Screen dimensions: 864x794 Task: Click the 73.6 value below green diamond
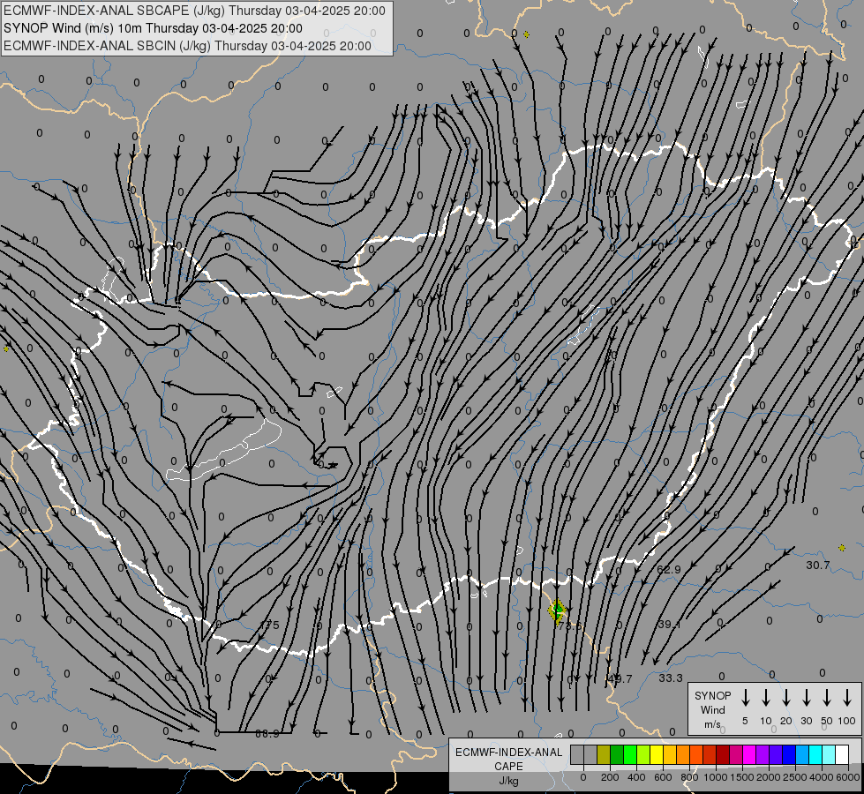tap(569, 625)
